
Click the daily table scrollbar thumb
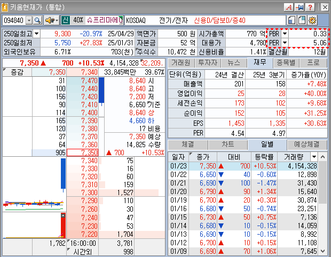[322, 182]
